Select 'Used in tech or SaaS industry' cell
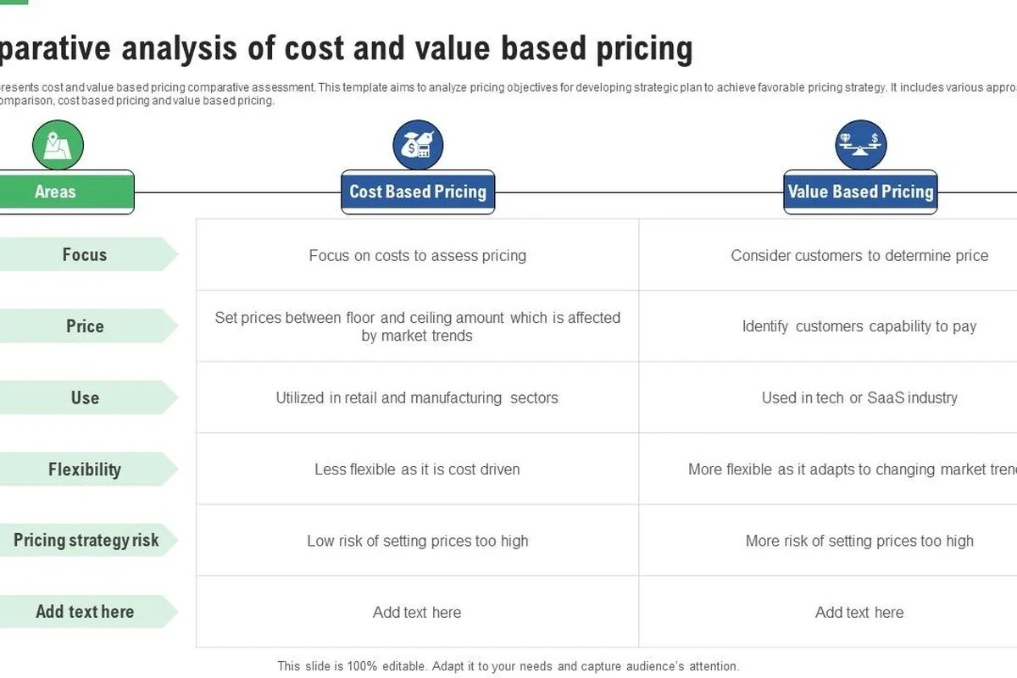The image size is (1017, 678). click(x=859, y=397)
